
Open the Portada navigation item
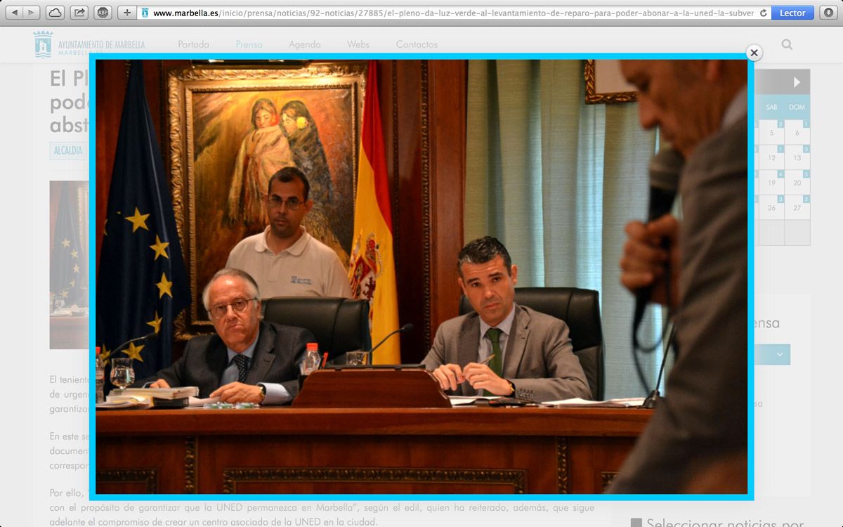pos(193,44)
